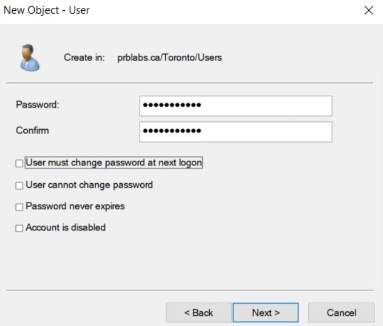Click into the Password input field
Viewport: 383px width, 326px height.
pyautogui.click(x=235, y=106)
